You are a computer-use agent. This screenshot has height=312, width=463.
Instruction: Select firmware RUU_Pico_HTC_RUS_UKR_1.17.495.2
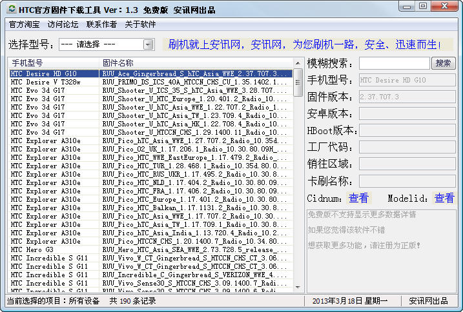coord(151,174)
